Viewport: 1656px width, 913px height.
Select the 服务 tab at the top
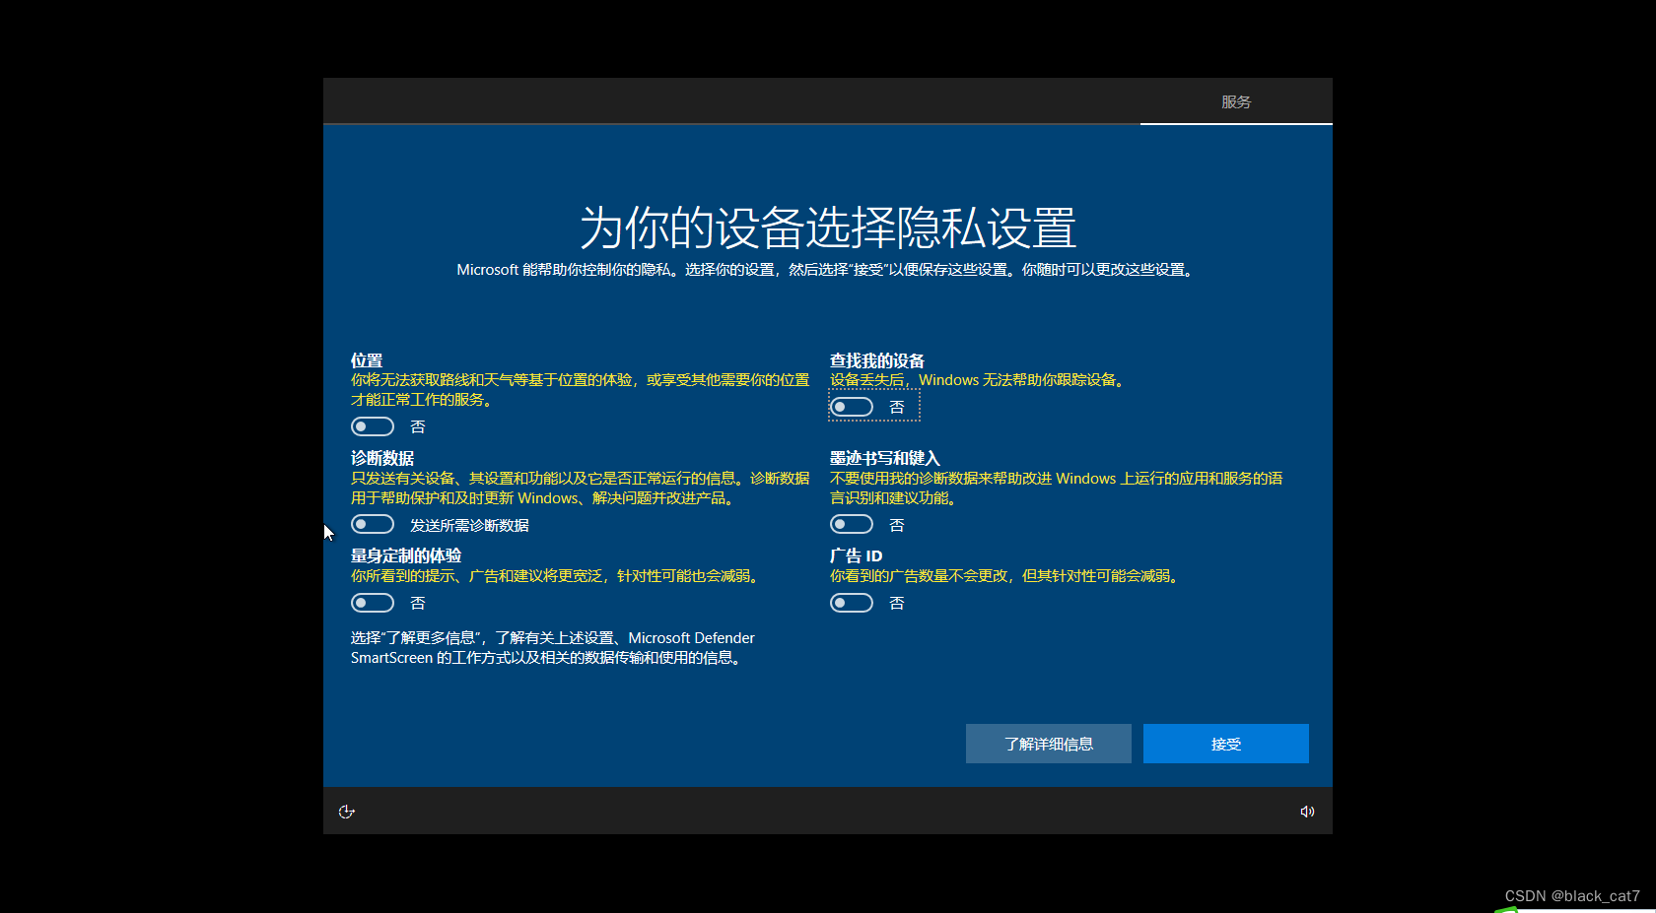[1236, 100]
